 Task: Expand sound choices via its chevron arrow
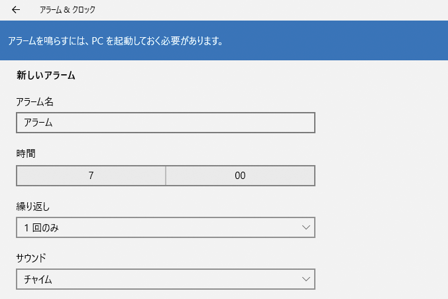tap(306, 279)
